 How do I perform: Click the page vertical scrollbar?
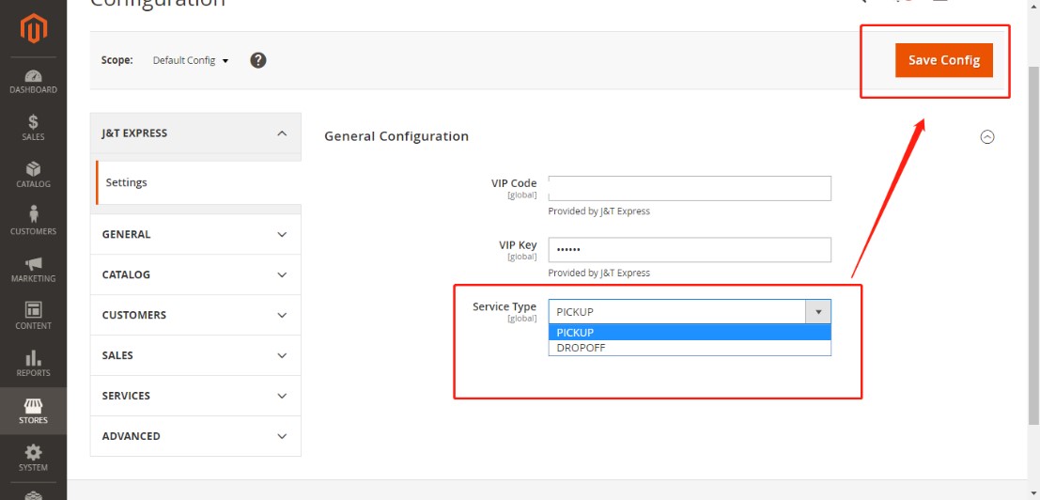[x=1034, y=245]
